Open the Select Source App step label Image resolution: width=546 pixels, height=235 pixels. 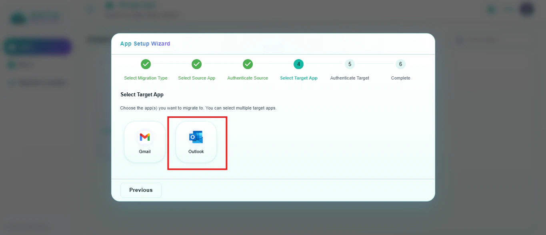(196, 78)
